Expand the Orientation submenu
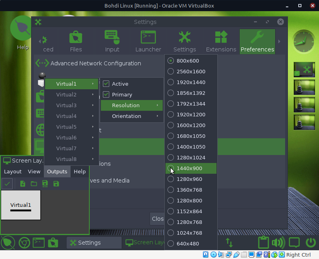This screenshot has height=259, width=319. click(x=132, y=116)
